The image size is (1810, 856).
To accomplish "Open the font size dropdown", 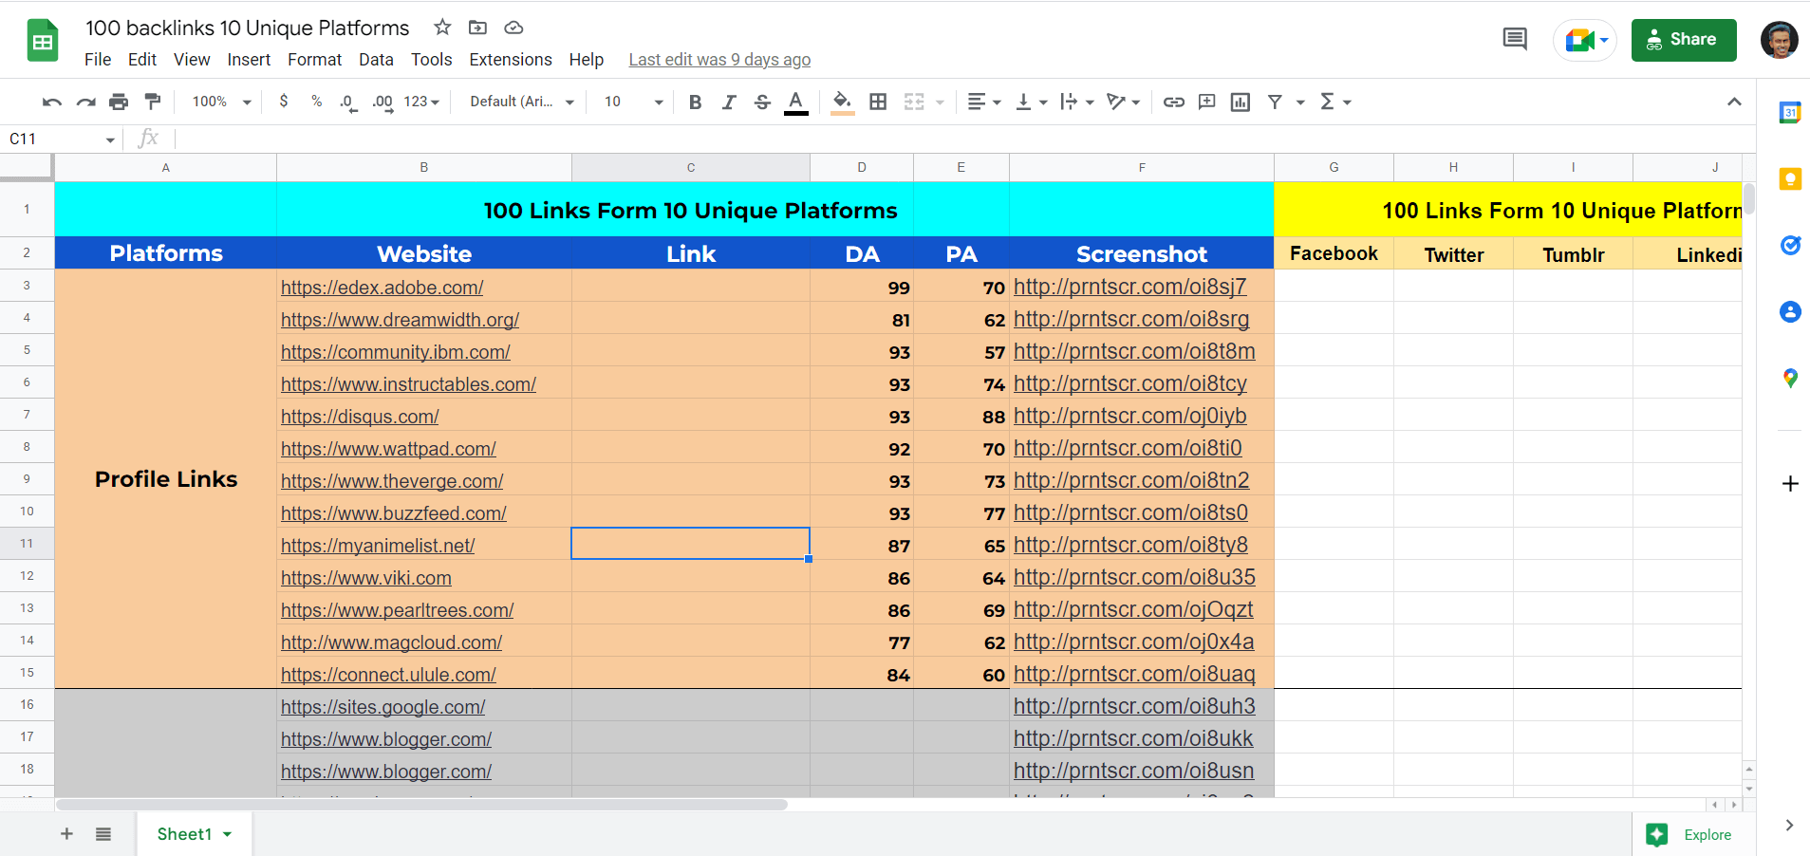I will click(x=634, y=102).
